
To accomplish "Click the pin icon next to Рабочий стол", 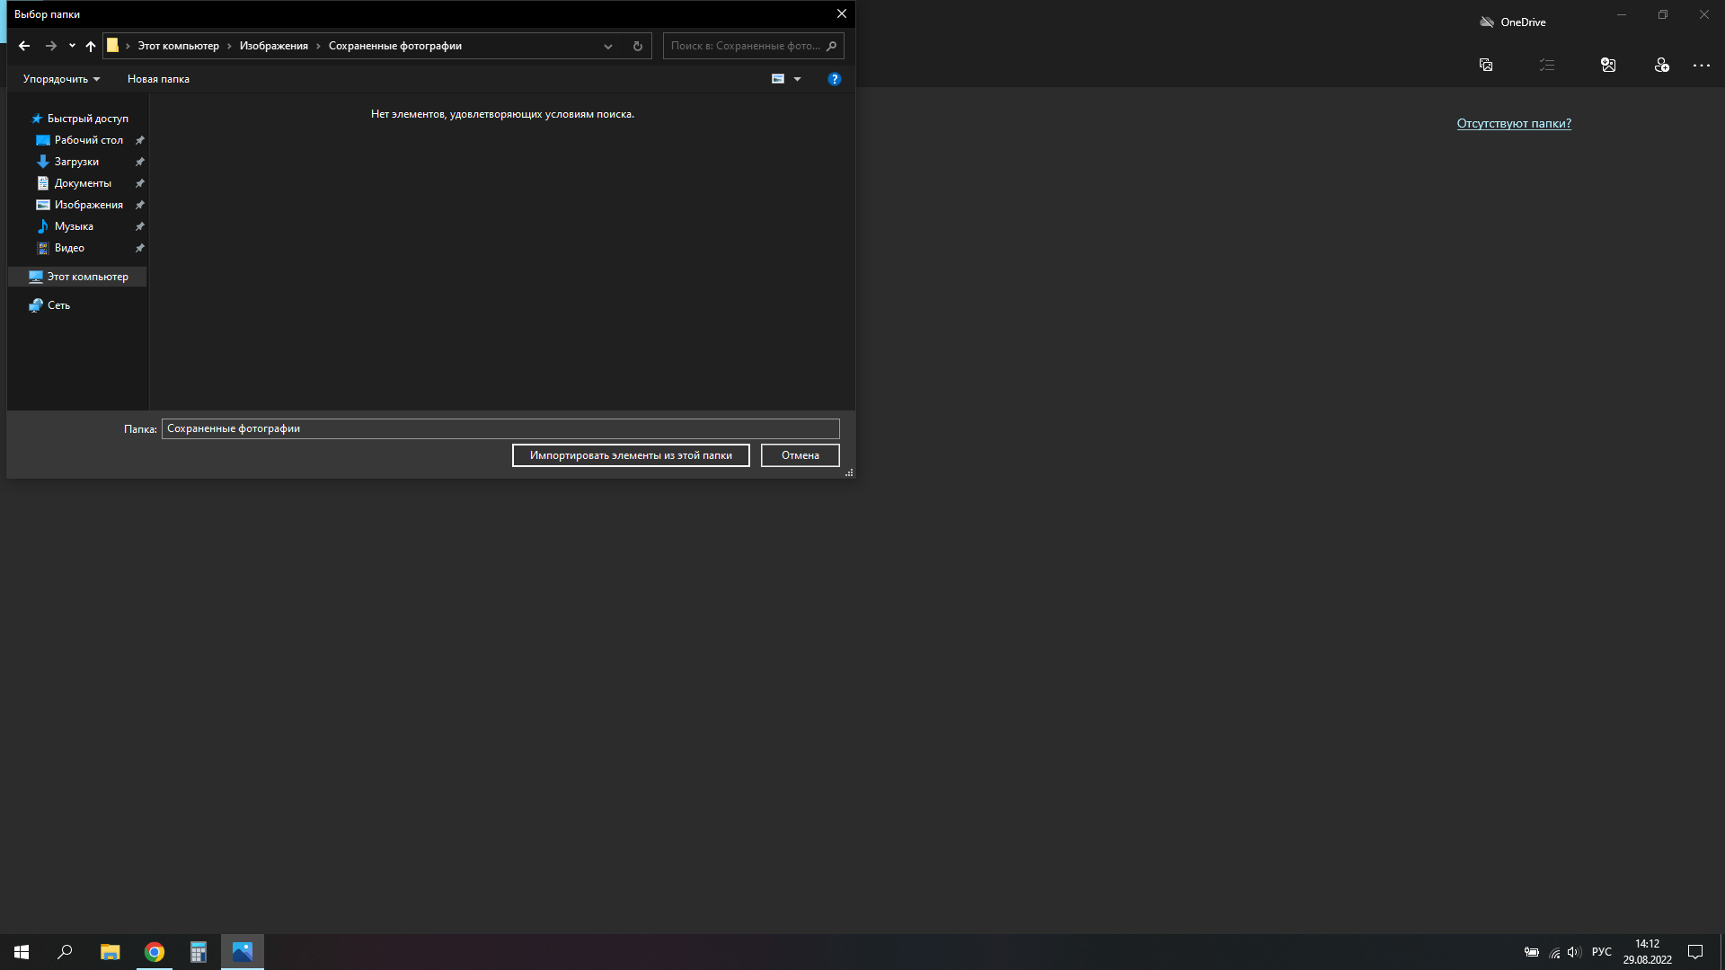I will (x=140, y=140).
